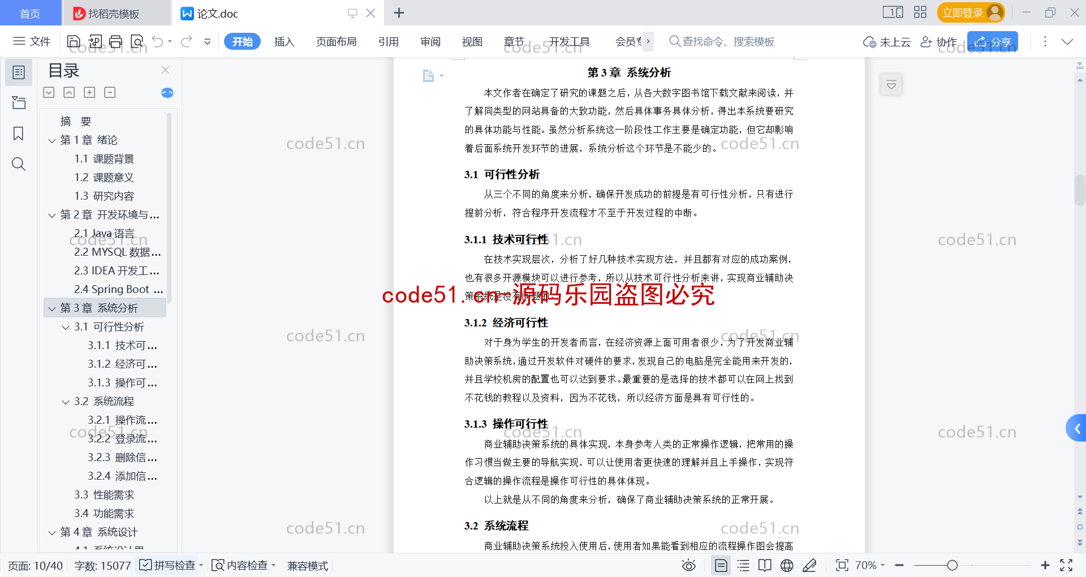Open a new tab plus button
Screen dimensions: 1086x577
pos(399,12)
